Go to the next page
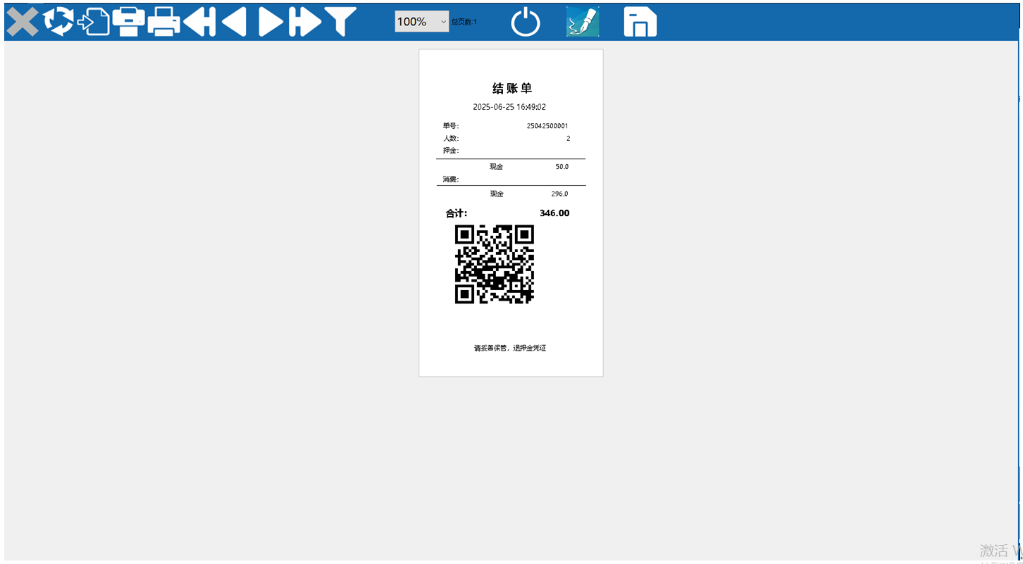The width and height of the screenshot is (1023, 564). [270, 22]
